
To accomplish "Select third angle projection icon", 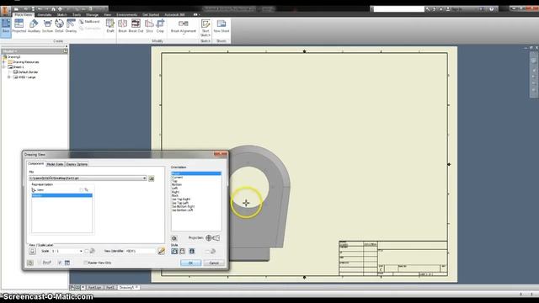I will [216, 237].
